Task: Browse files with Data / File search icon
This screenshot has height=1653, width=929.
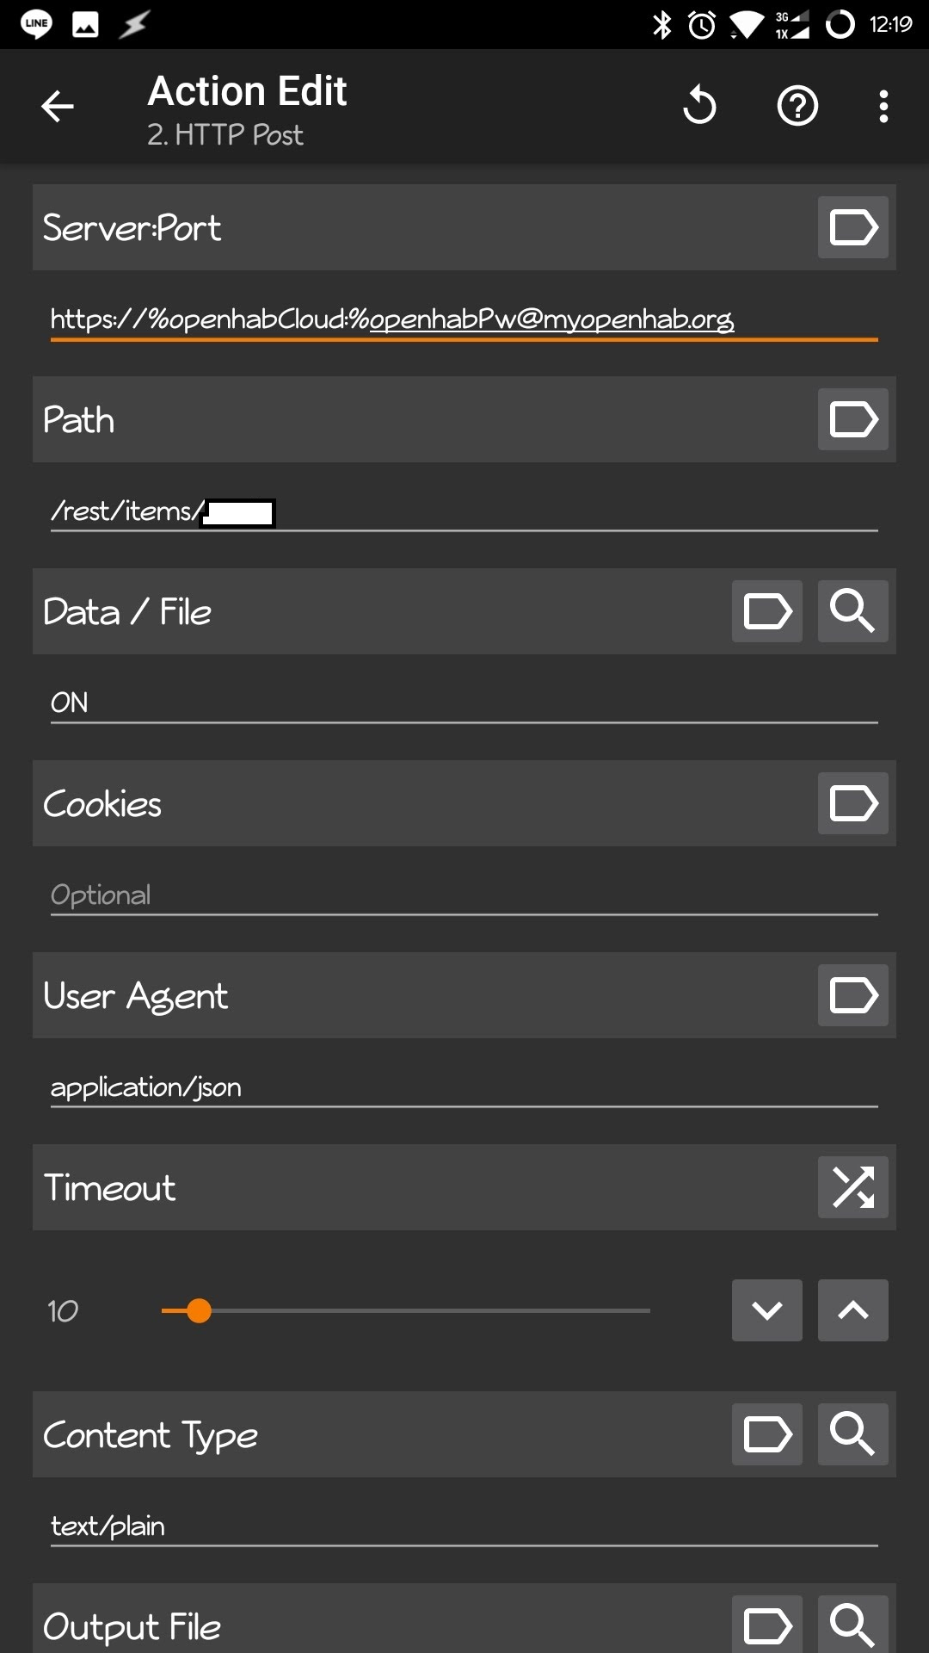Action: [x=852, y=611]
